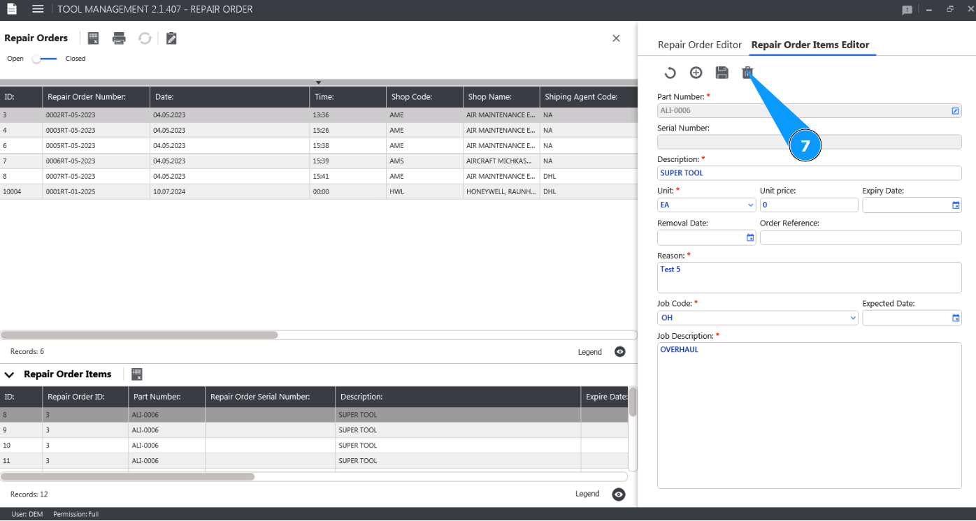The width and height of the screenshot is (976, 521).
Task: Open the hamburger main menu
Action: pyautogui.click(x=38, y=9)
